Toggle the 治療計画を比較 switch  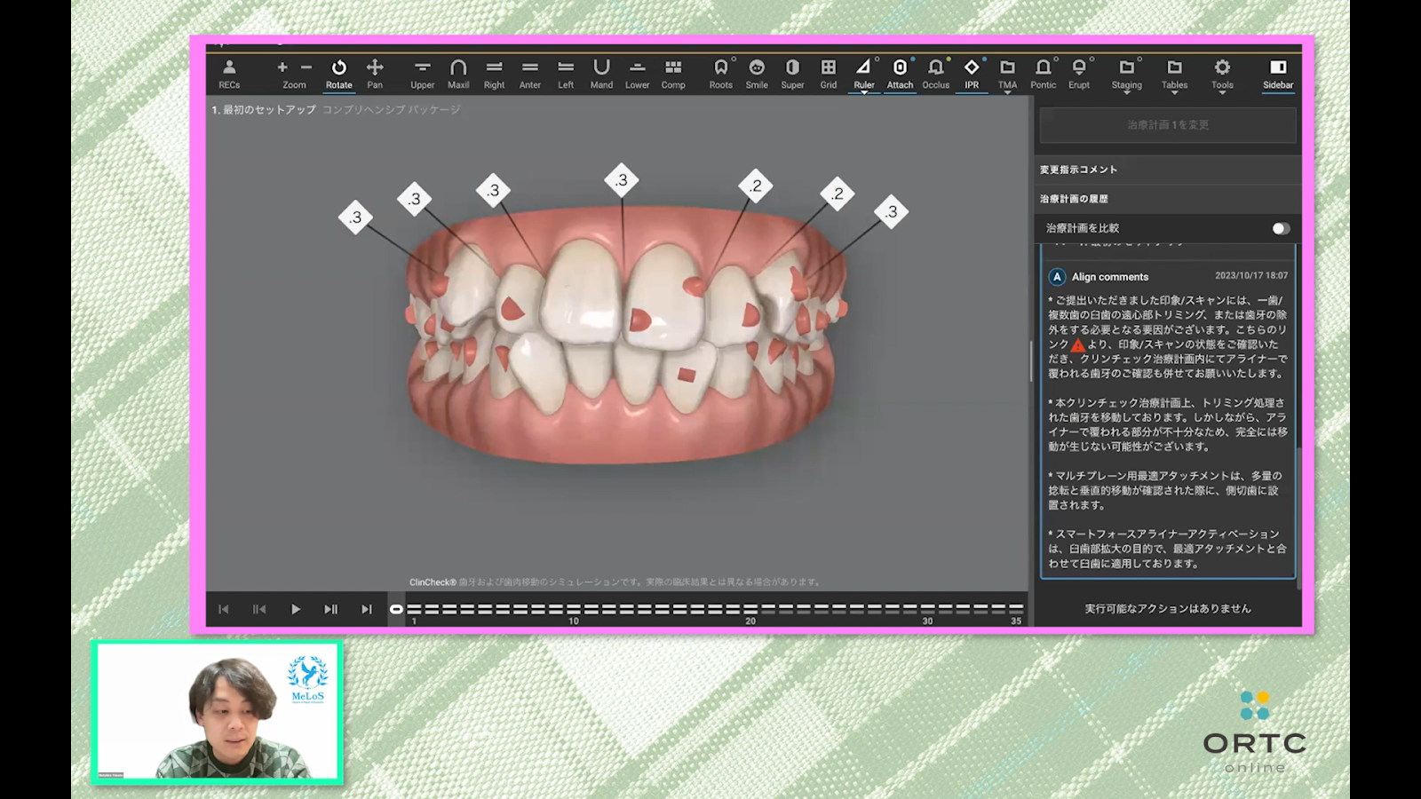click(1280, 228)
